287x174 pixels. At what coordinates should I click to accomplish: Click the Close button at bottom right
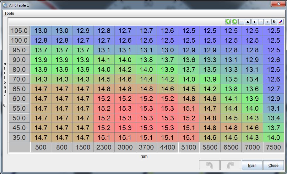tap(273, 165)
